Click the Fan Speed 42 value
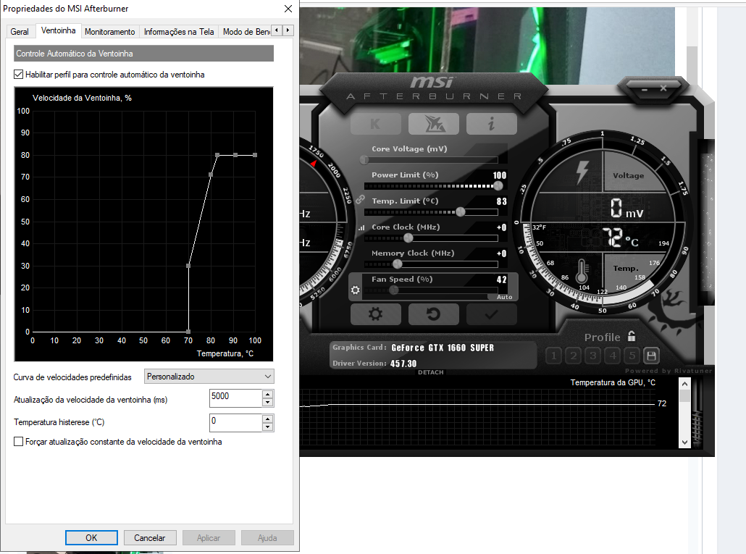The image size is (746, 554). (x=501, y=280)
